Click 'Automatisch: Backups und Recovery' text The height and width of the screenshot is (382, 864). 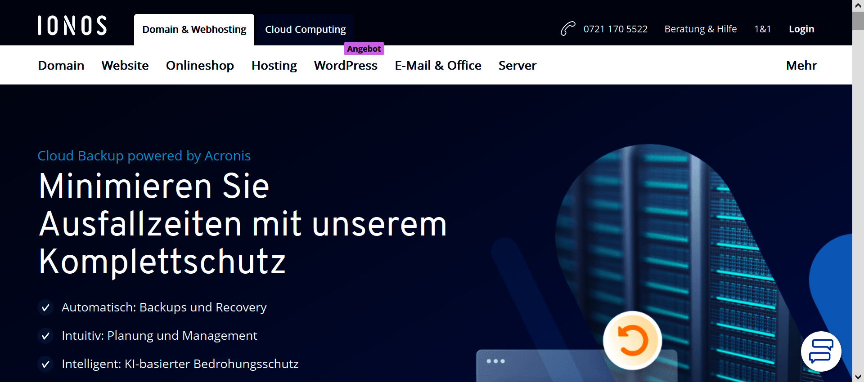pyautogui.click(x=164, y=307)
